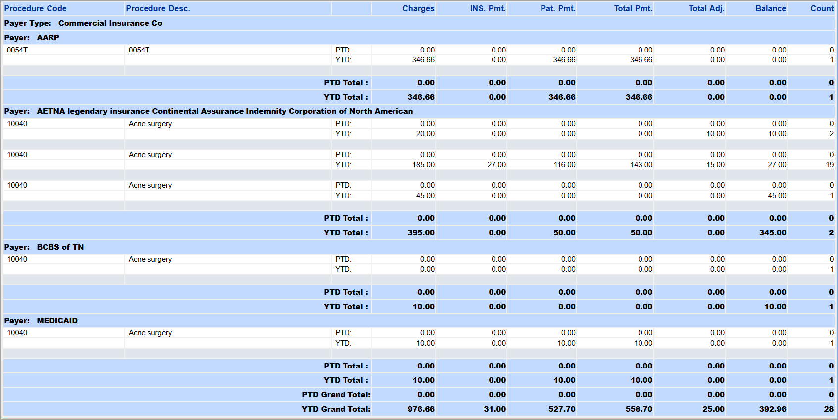This screenshot has width=838, height=420.
Task: Click the YTD Pat. Pmt. value 116.00
Action: coord(565,165)
